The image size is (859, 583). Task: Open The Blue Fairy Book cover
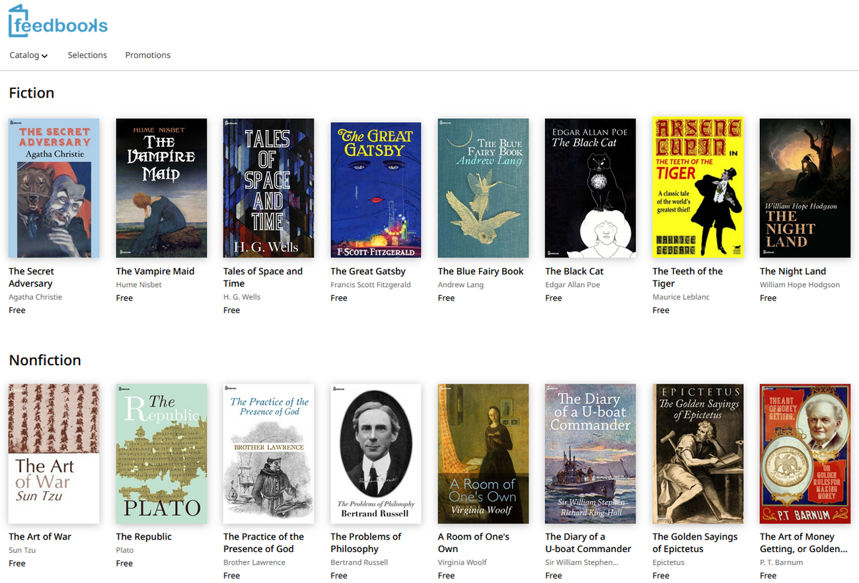(x=483, y=188)
